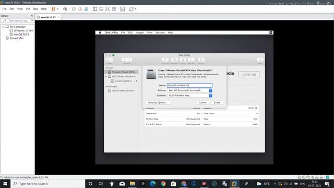Screen dimensions: 334x188
Task: Select Install macOS C... volume
Action: pos(123,81)
